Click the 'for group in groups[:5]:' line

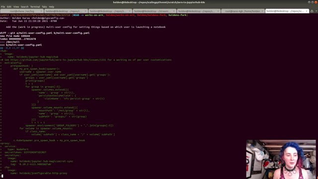43,87
